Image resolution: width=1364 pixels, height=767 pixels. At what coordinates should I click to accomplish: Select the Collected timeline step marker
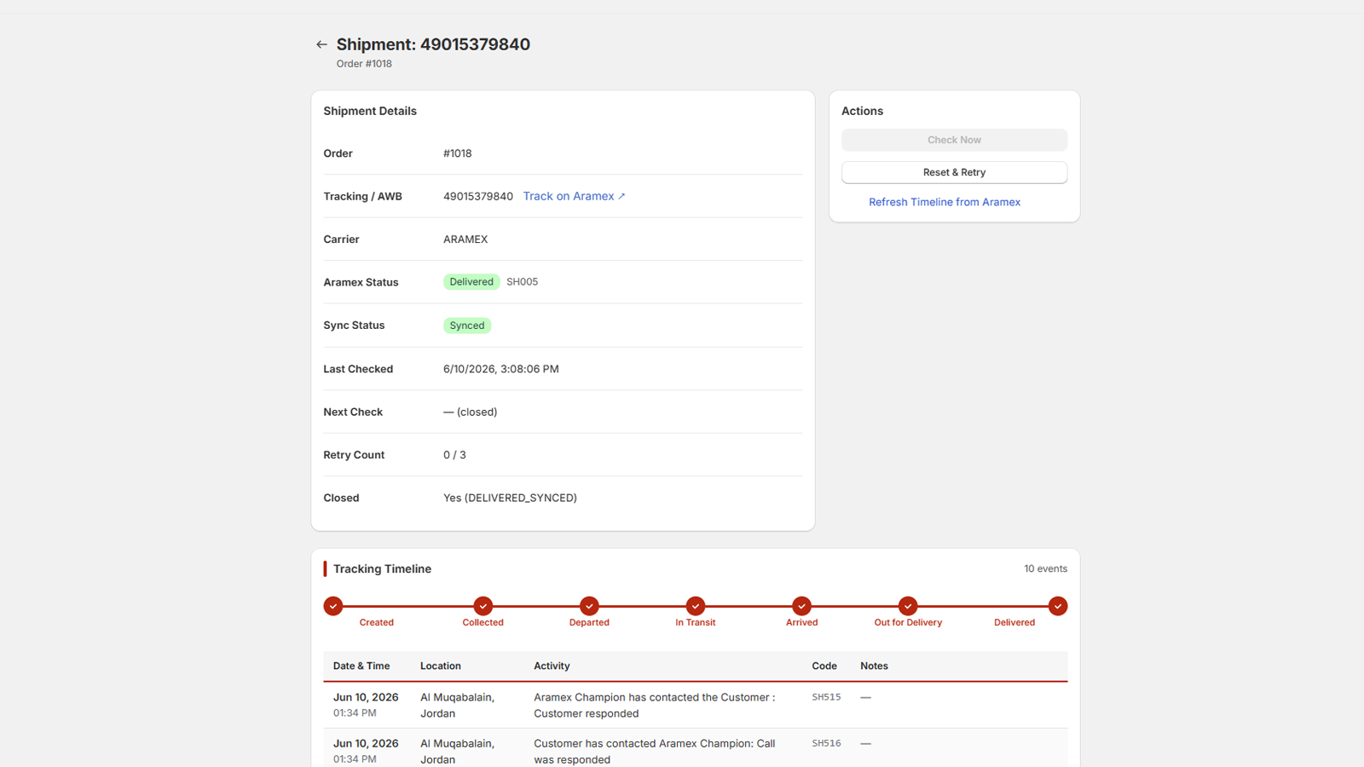[483, 606]
